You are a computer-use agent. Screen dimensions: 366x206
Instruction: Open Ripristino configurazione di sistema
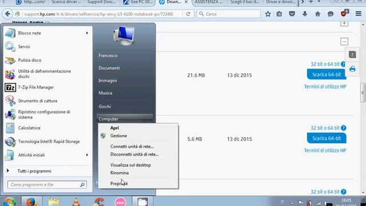tap(48, 114)
